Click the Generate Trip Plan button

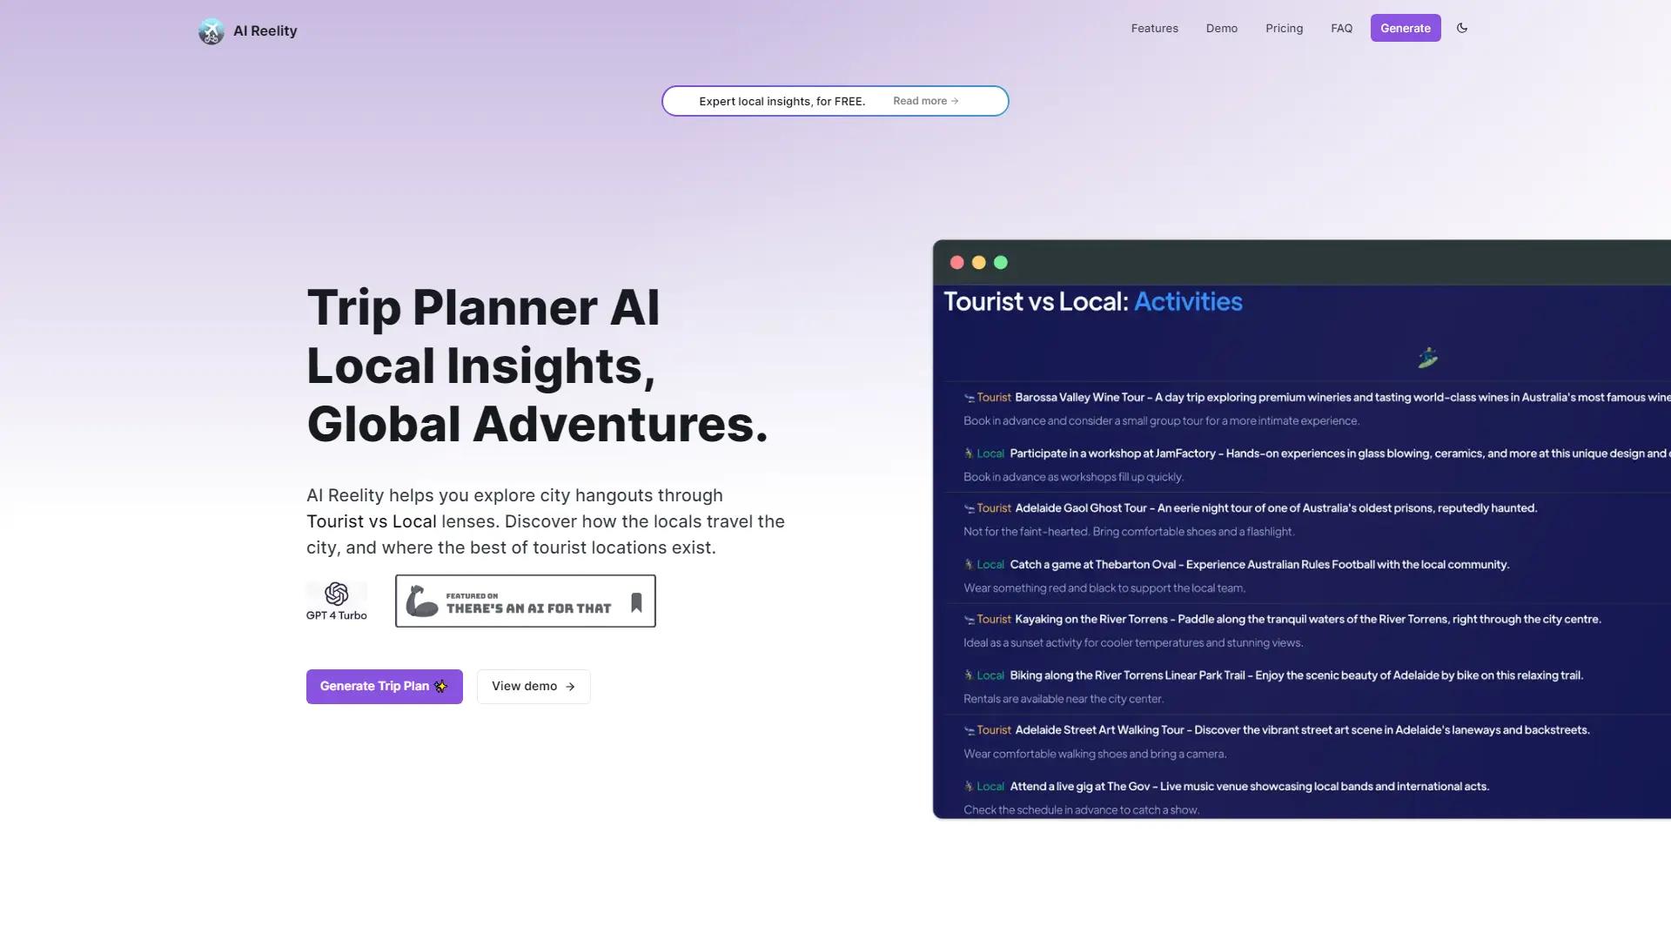[x=384, y=686]
